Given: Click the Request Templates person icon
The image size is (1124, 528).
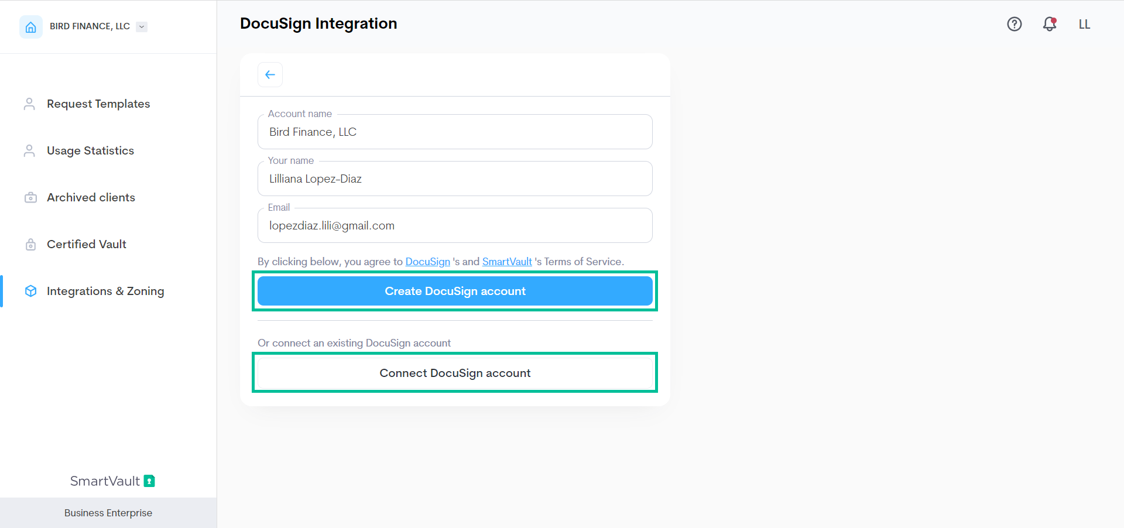Looking at the screenshot, I should [x=29, y=104].
